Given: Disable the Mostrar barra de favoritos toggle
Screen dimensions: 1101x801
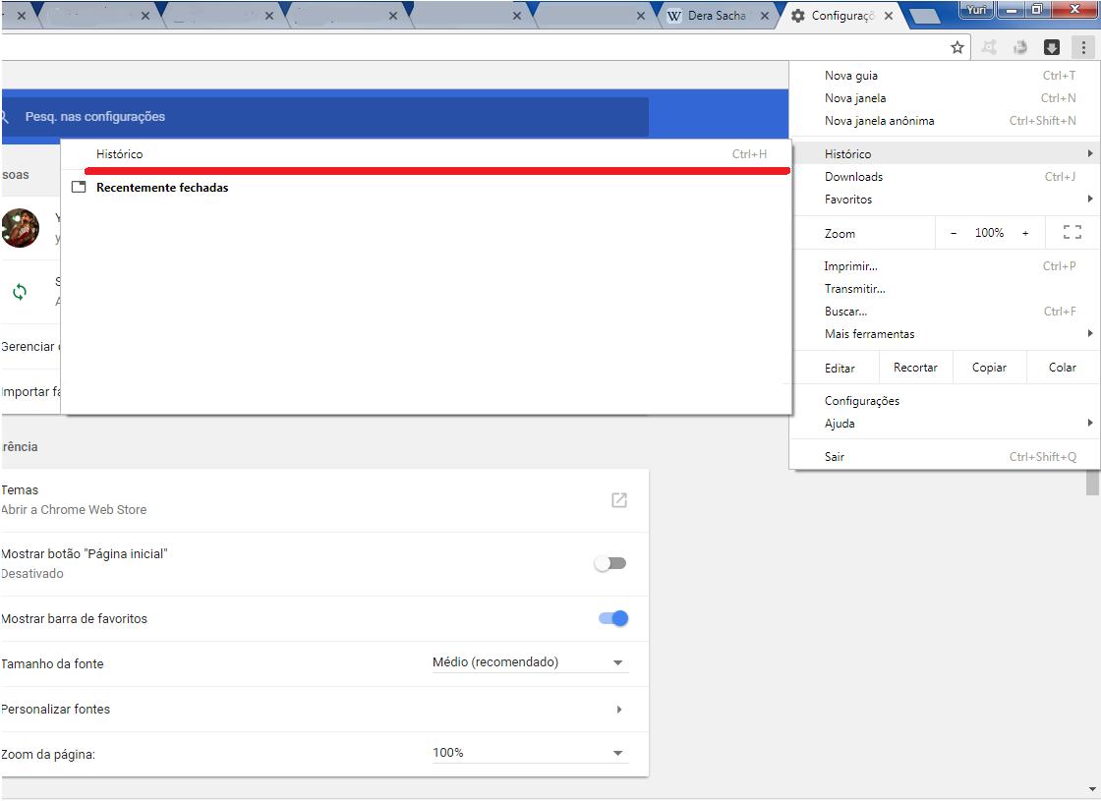Looking at the screenshot, I should click(x=612, y=618).
